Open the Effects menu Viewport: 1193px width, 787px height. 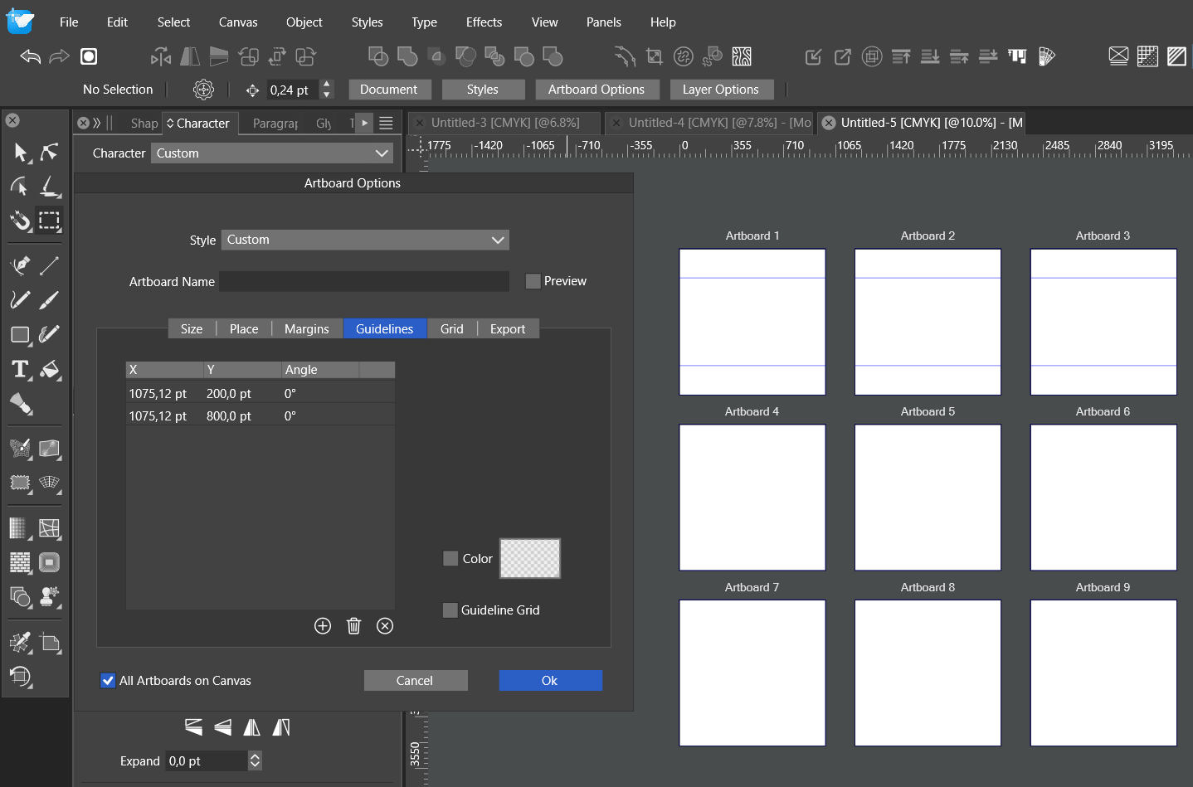[x=484, y=22]
